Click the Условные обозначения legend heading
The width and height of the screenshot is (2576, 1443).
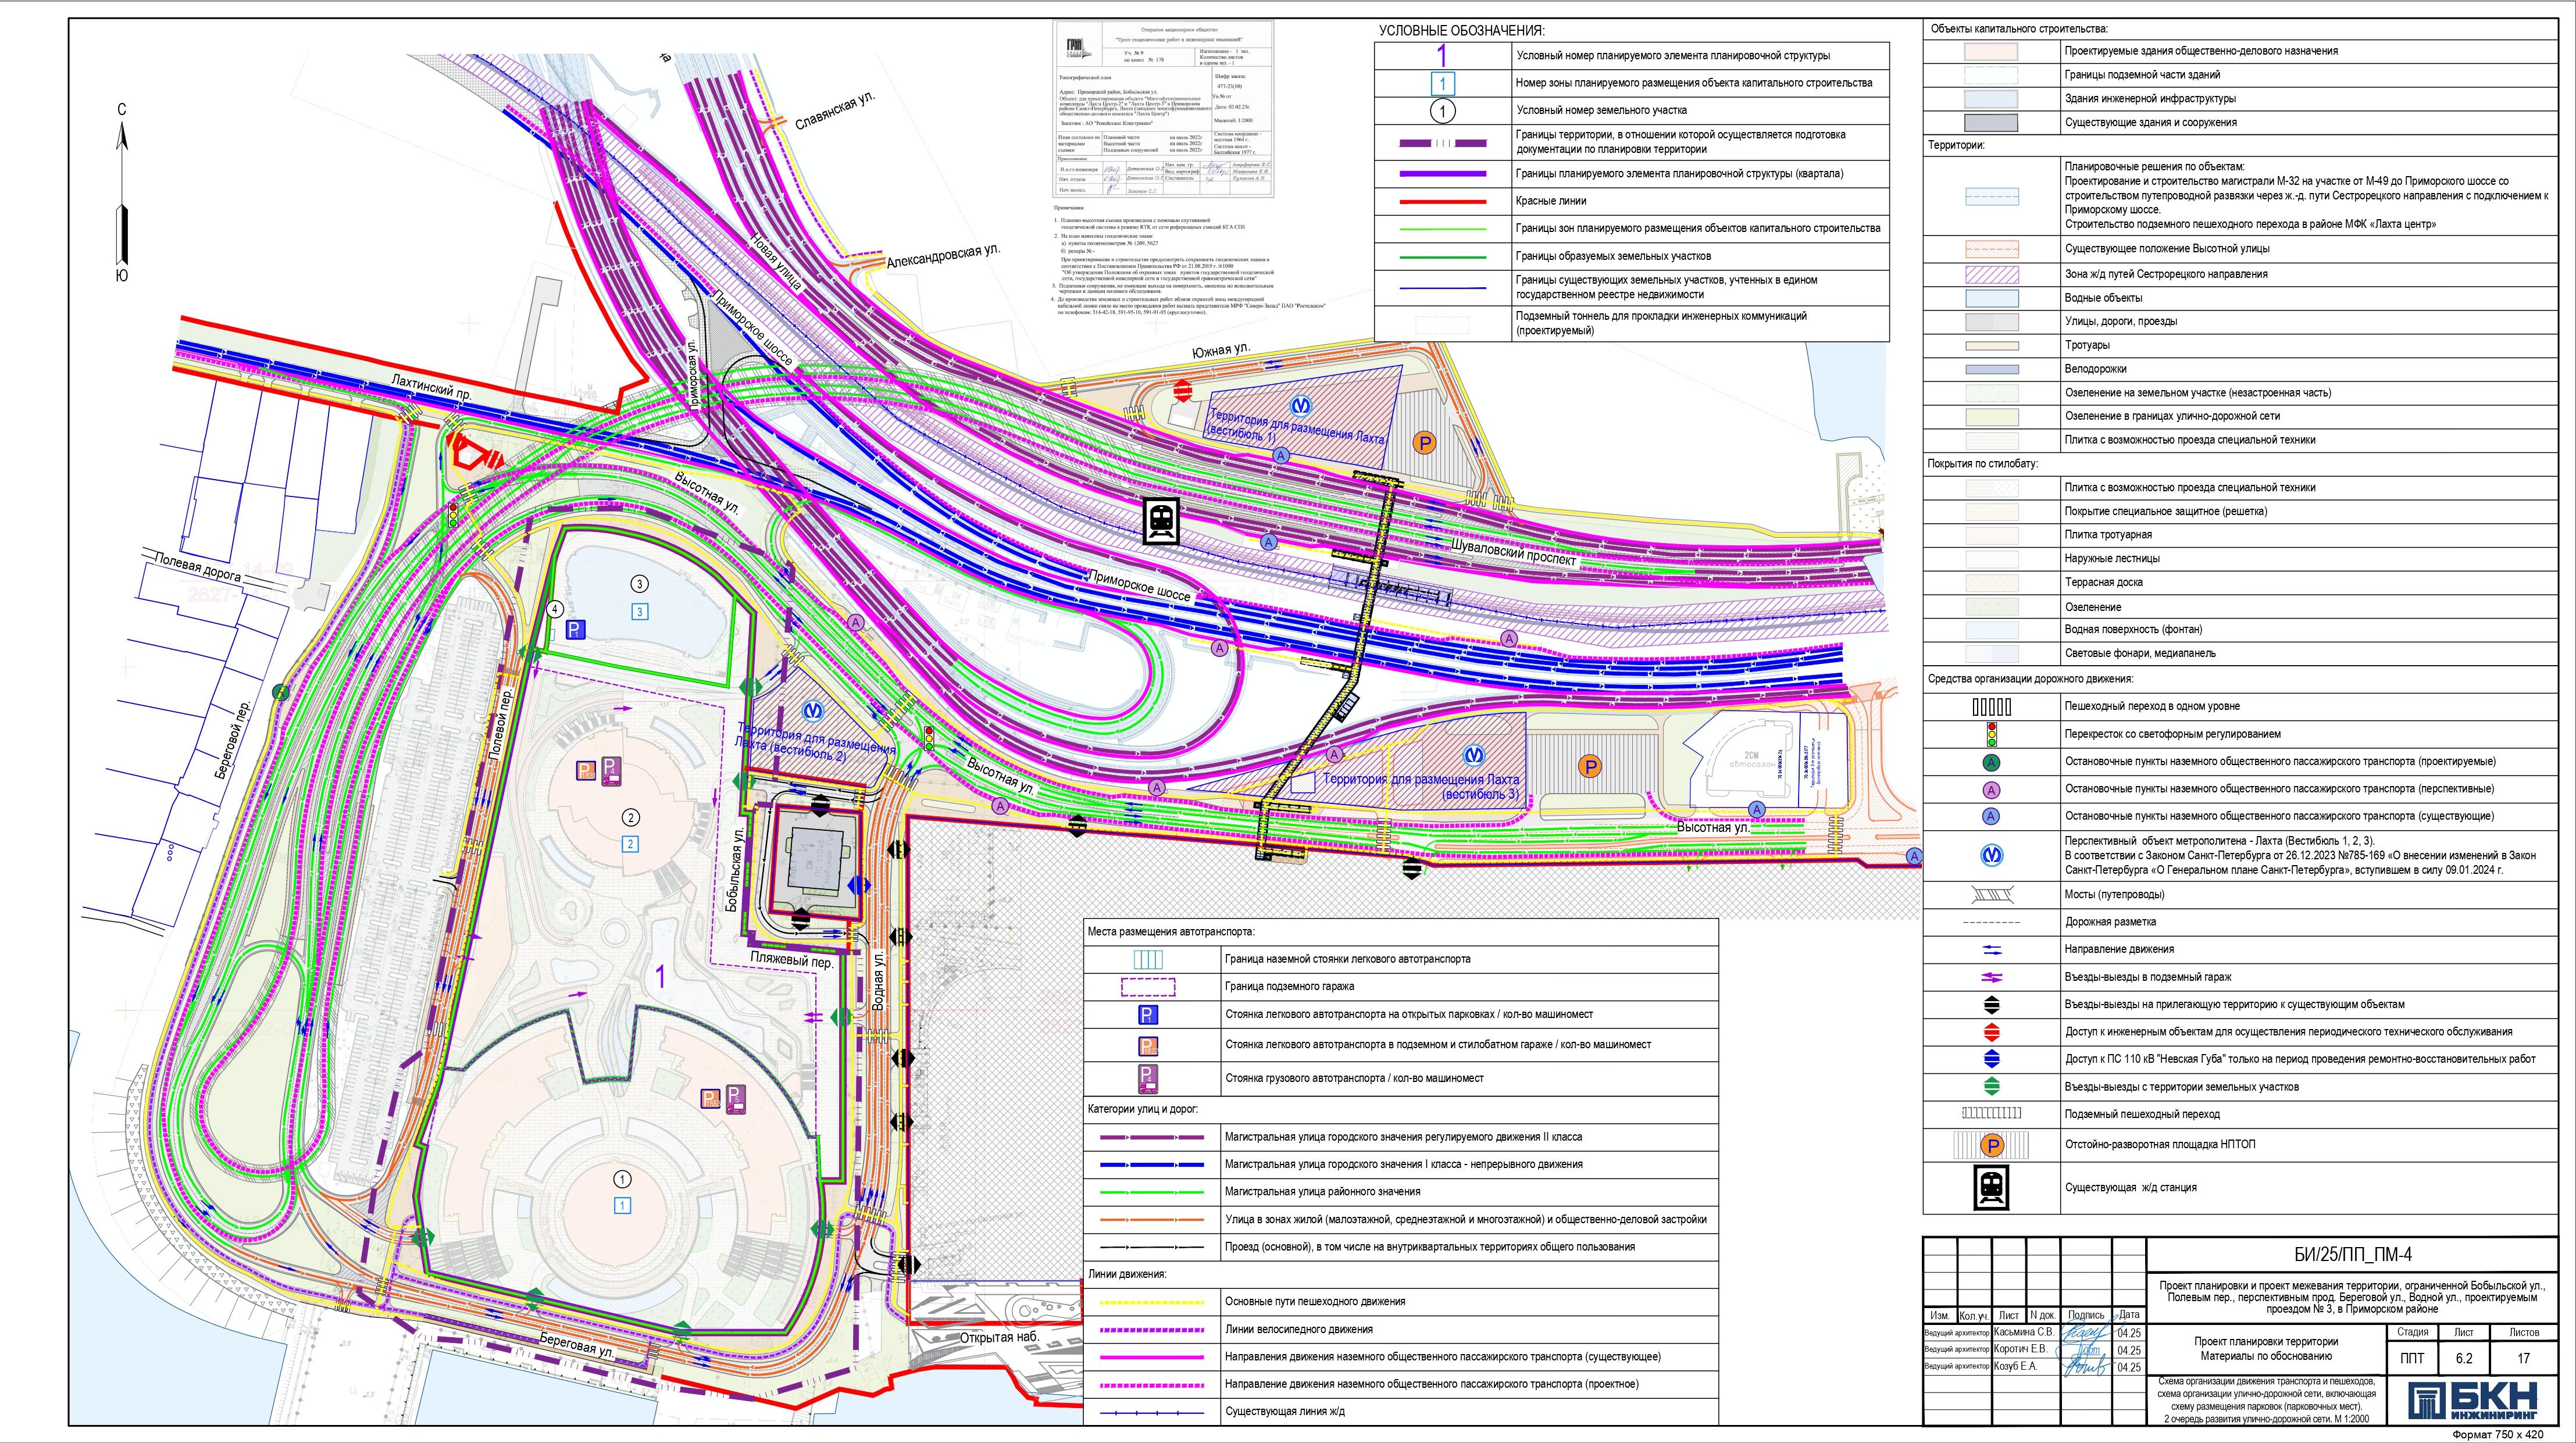point(1461,31)
